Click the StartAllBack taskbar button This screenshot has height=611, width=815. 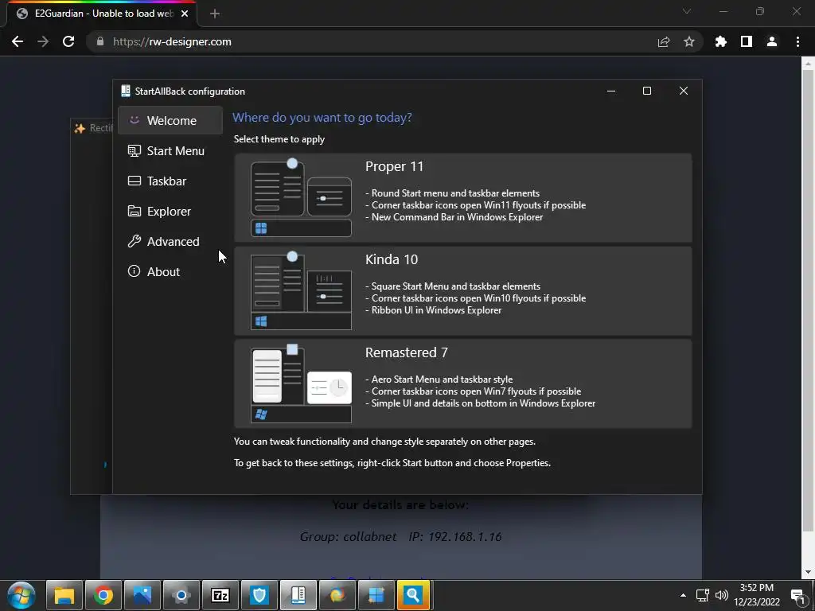click(x=298, y=595)
